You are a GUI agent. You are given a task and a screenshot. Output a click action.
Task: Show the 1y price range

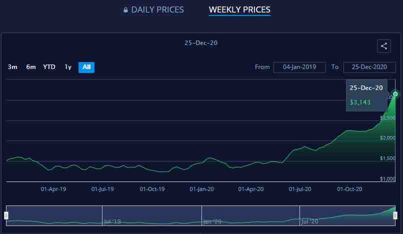coord(68,67)
